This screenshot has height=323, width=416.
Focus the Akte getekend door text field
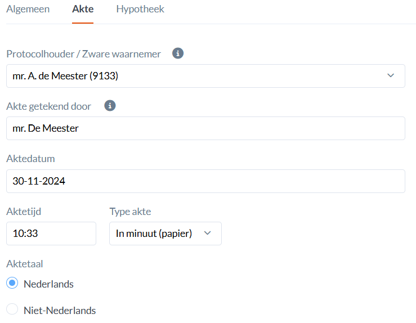[205, 128]
